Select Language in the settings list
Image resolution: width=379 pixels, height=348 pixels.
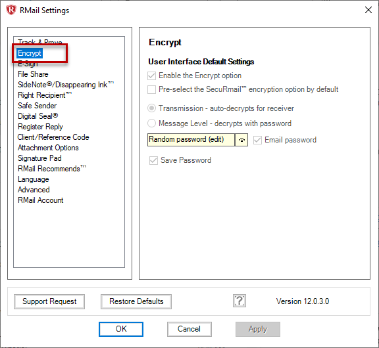34,179
